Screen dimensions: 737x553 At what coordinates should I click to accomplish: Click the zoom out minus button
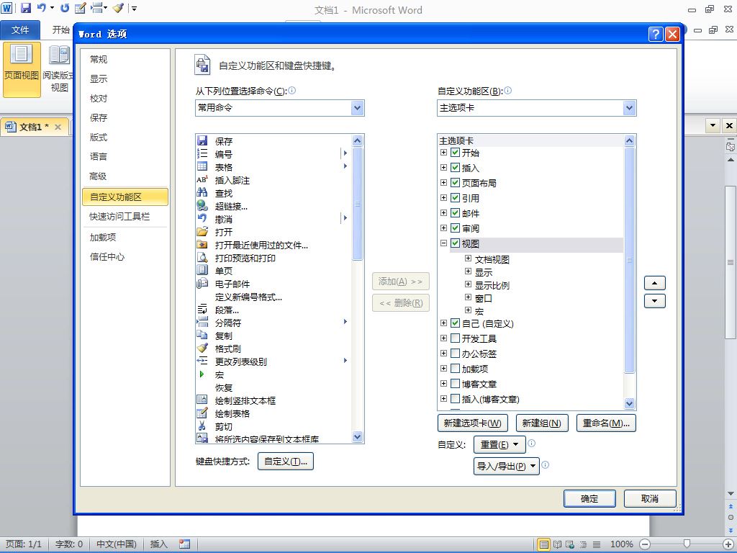645,544
